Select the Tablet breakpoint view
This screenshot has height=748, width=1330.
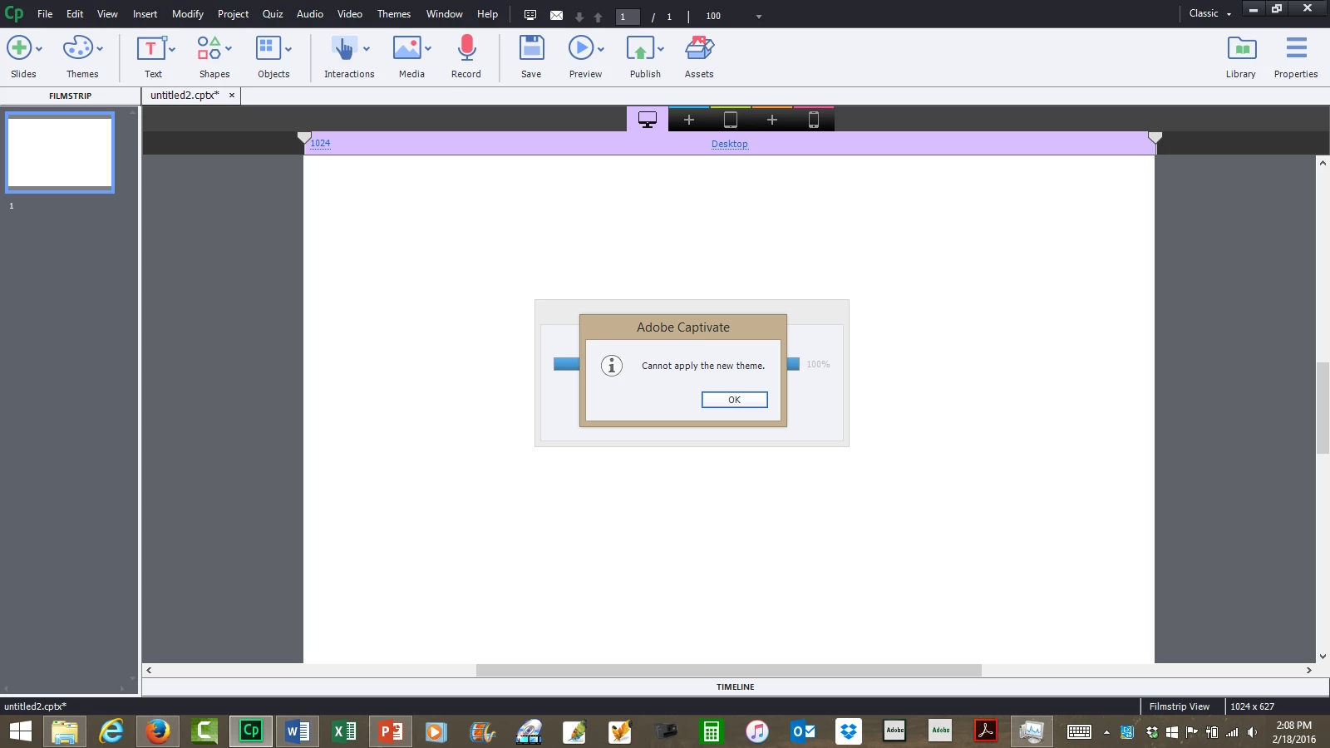731,120
